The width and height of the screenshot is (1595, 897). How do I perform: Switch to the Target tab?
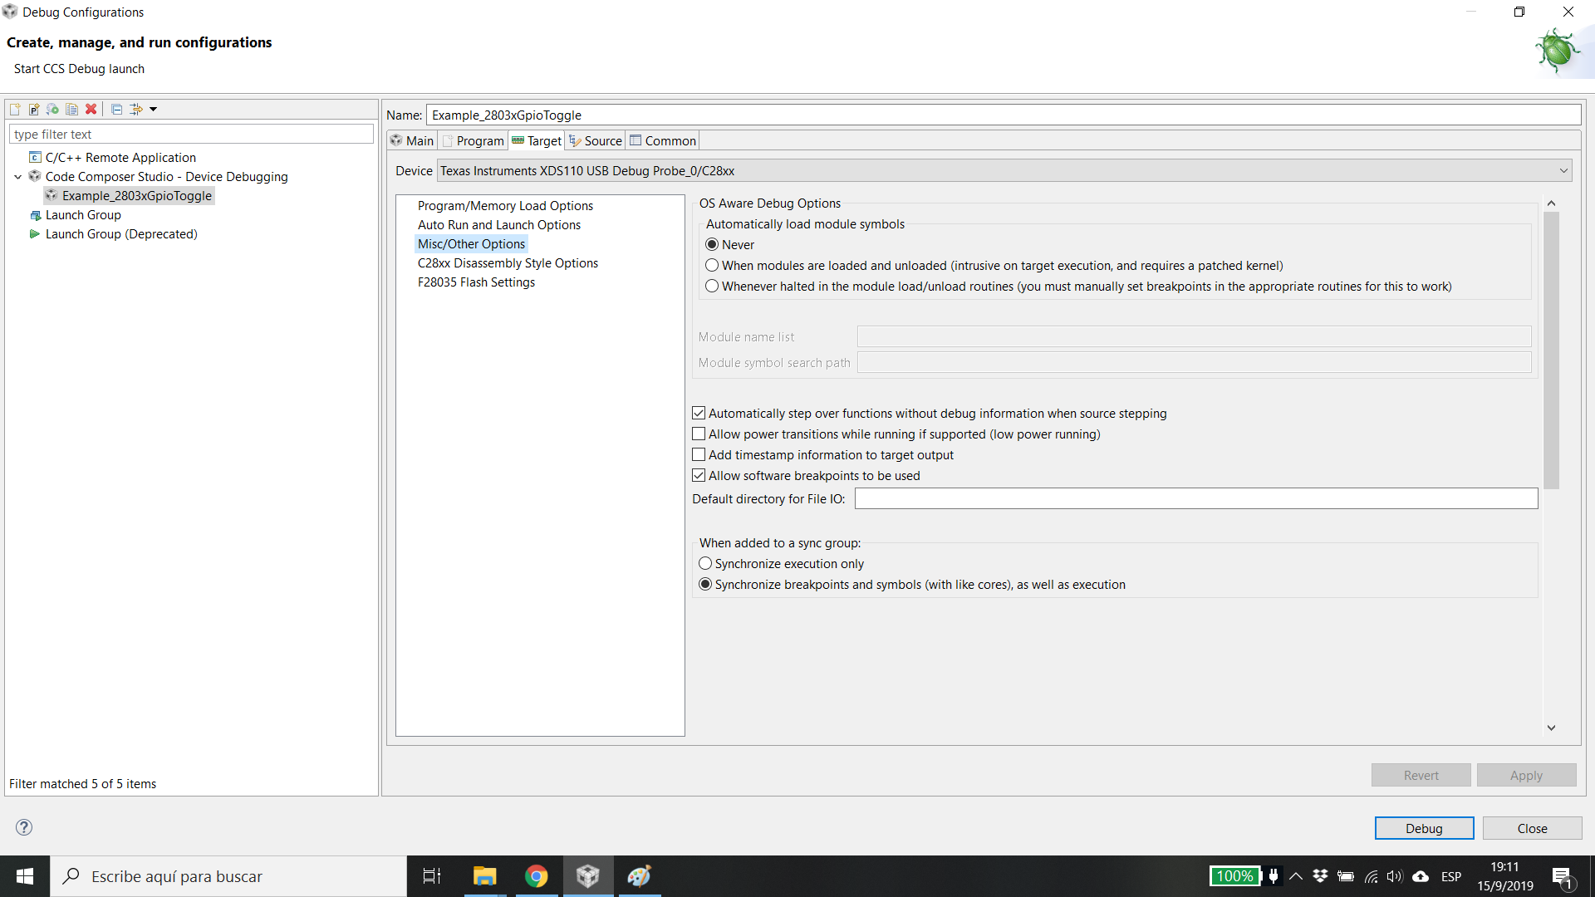click(537, 140)
